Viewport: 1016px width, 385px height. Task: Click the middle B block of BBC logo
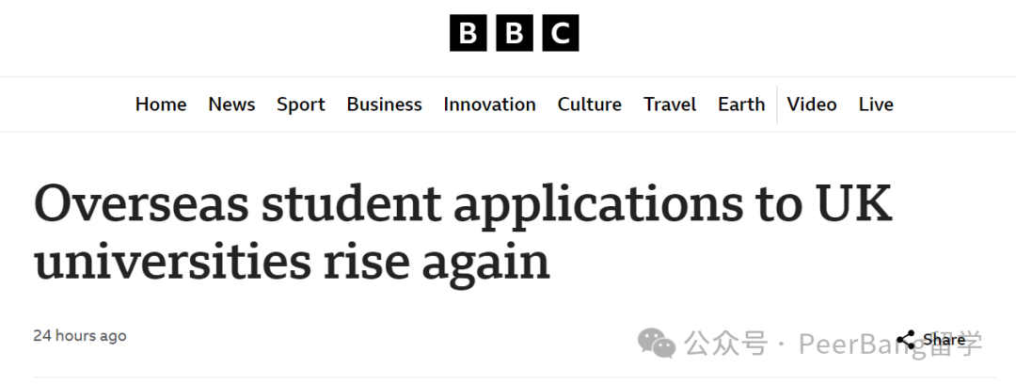515,33
